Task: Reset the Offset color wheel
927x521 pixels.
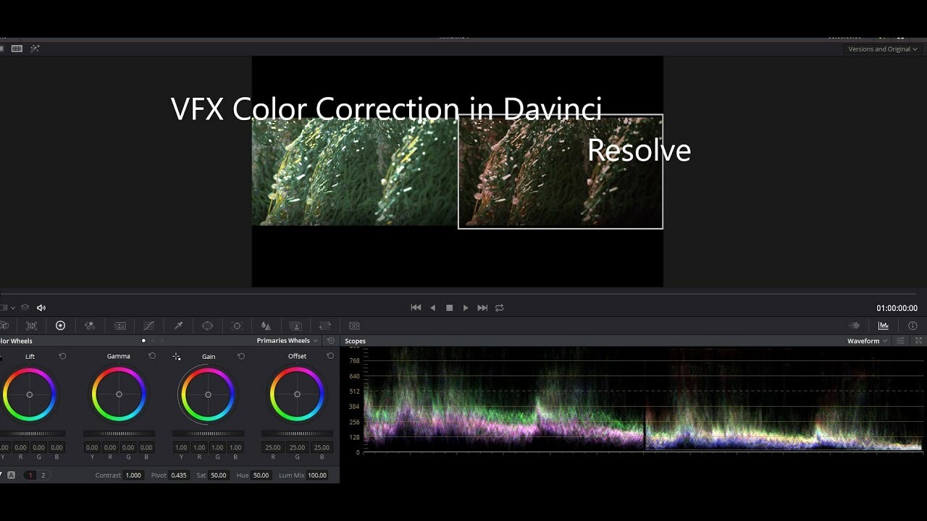Action: click(330, 356)
